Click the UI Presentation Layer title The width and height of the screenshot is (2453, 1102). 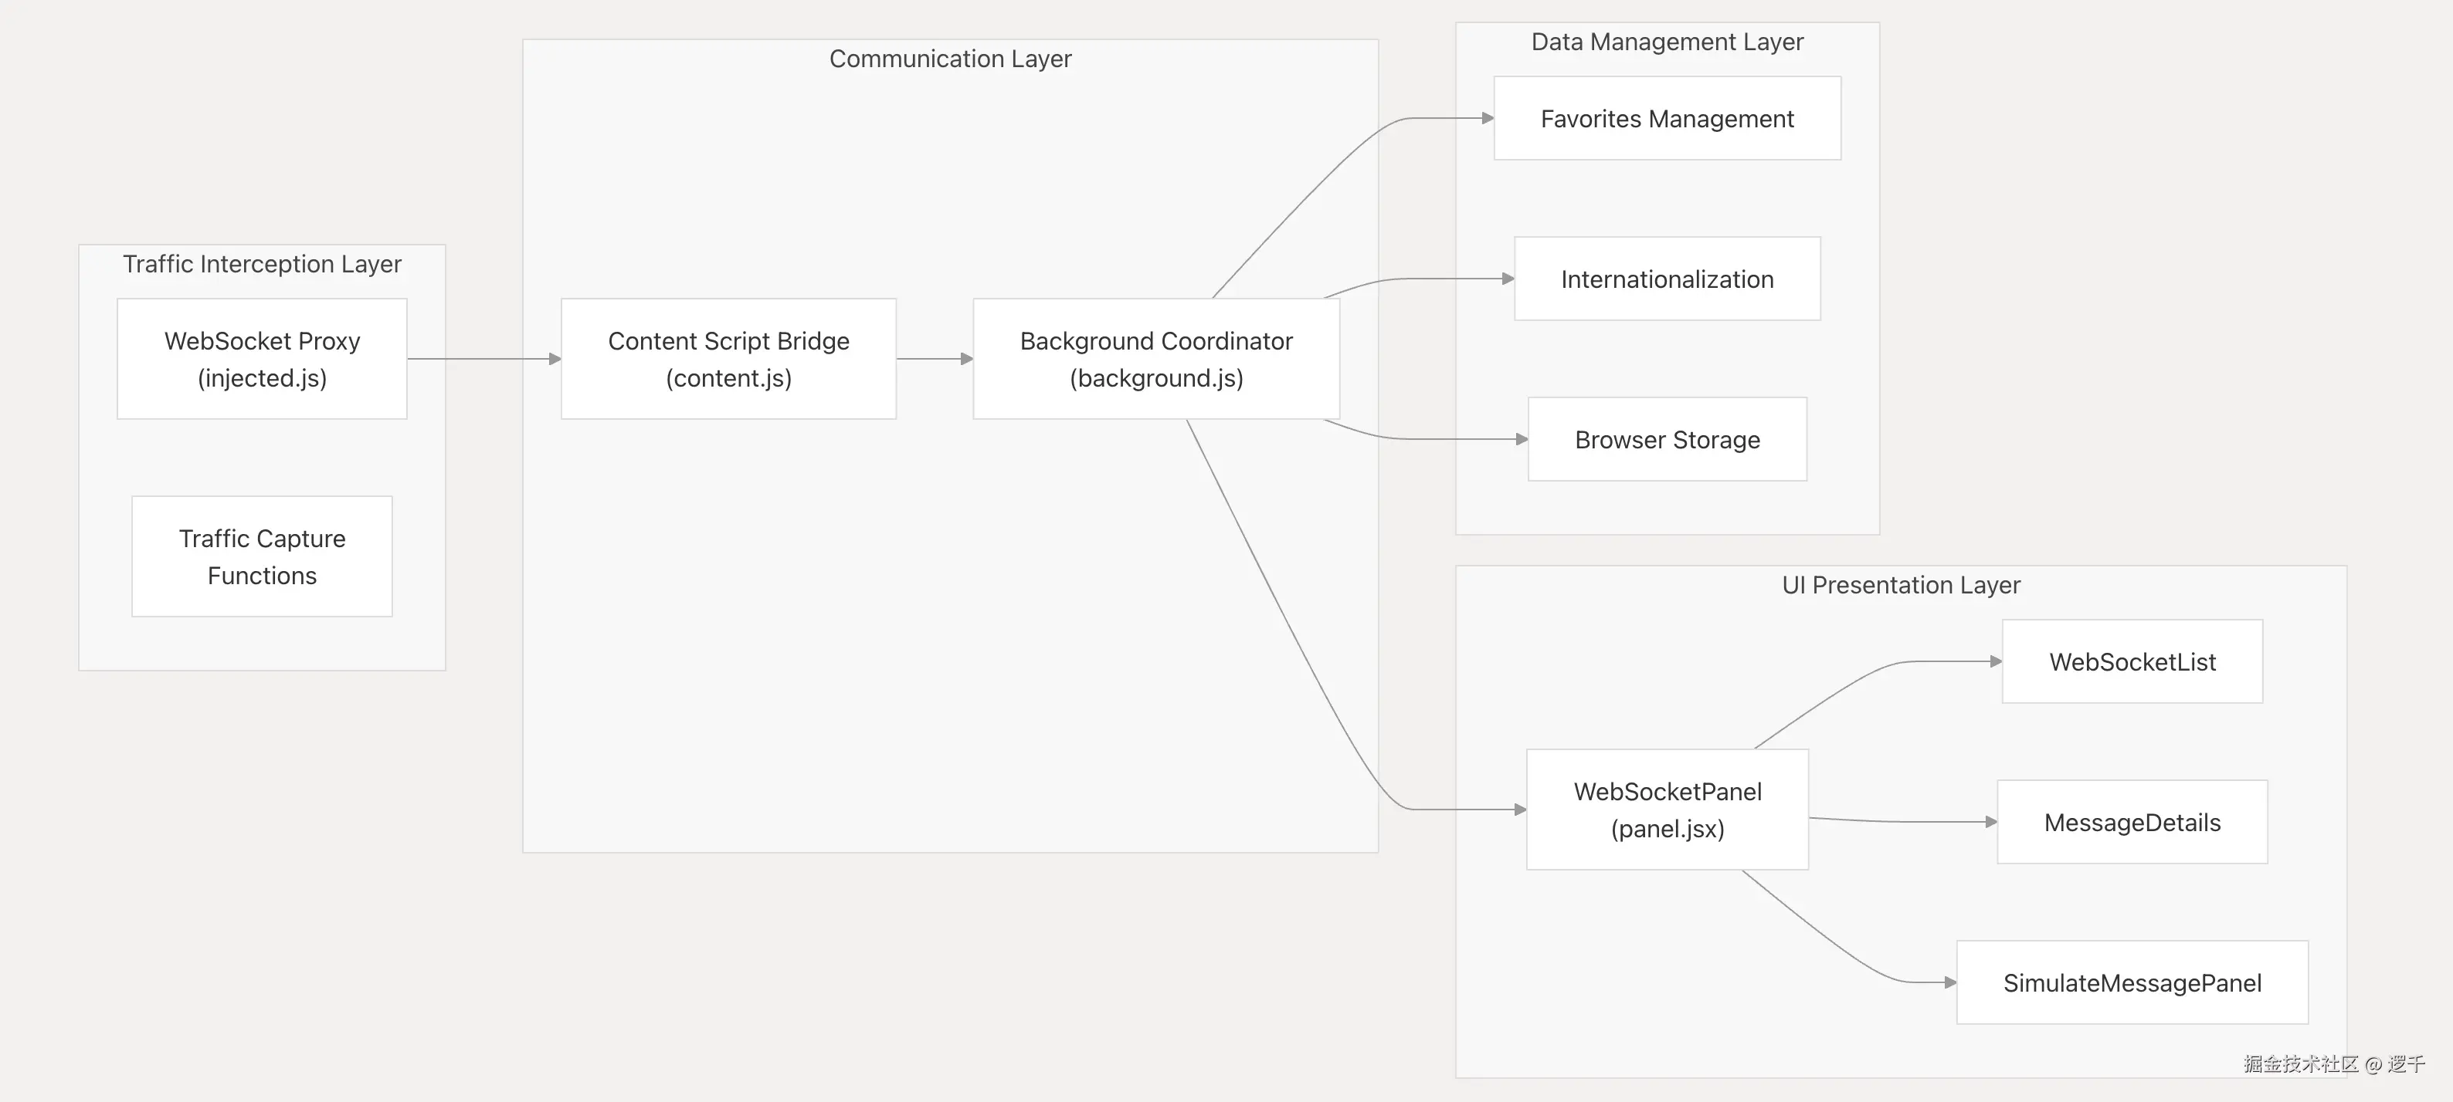pyautogui.click(x=1901, y=585)
